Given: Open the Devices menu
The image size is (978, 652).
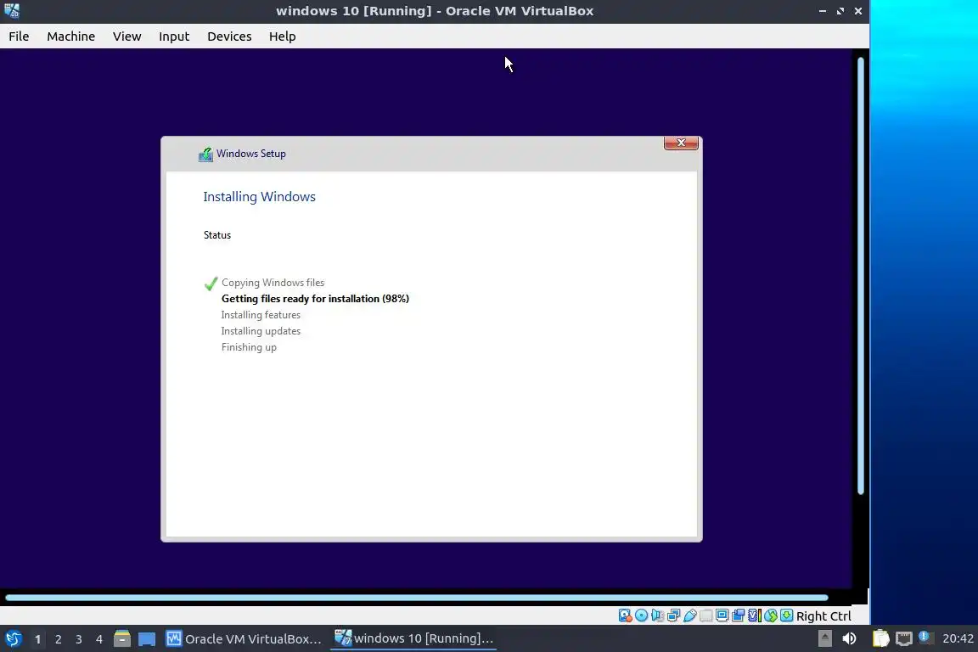Looking at the screenshot, I should 229,37.
